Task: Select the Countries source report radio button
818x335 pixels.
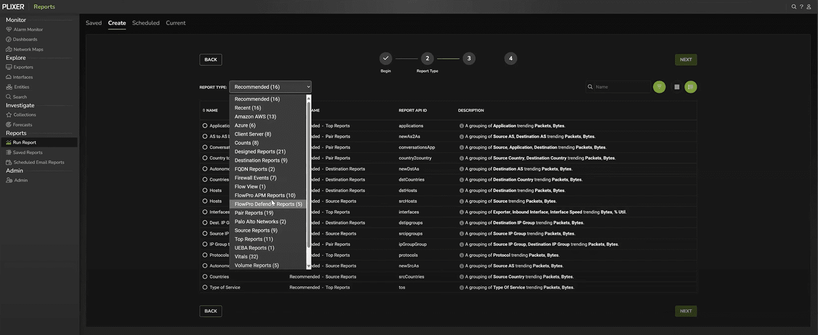Action: tap(205, 277)
